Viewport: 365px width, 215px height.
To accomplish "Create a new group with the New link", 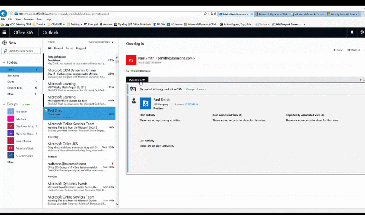I will pos(26,105).
